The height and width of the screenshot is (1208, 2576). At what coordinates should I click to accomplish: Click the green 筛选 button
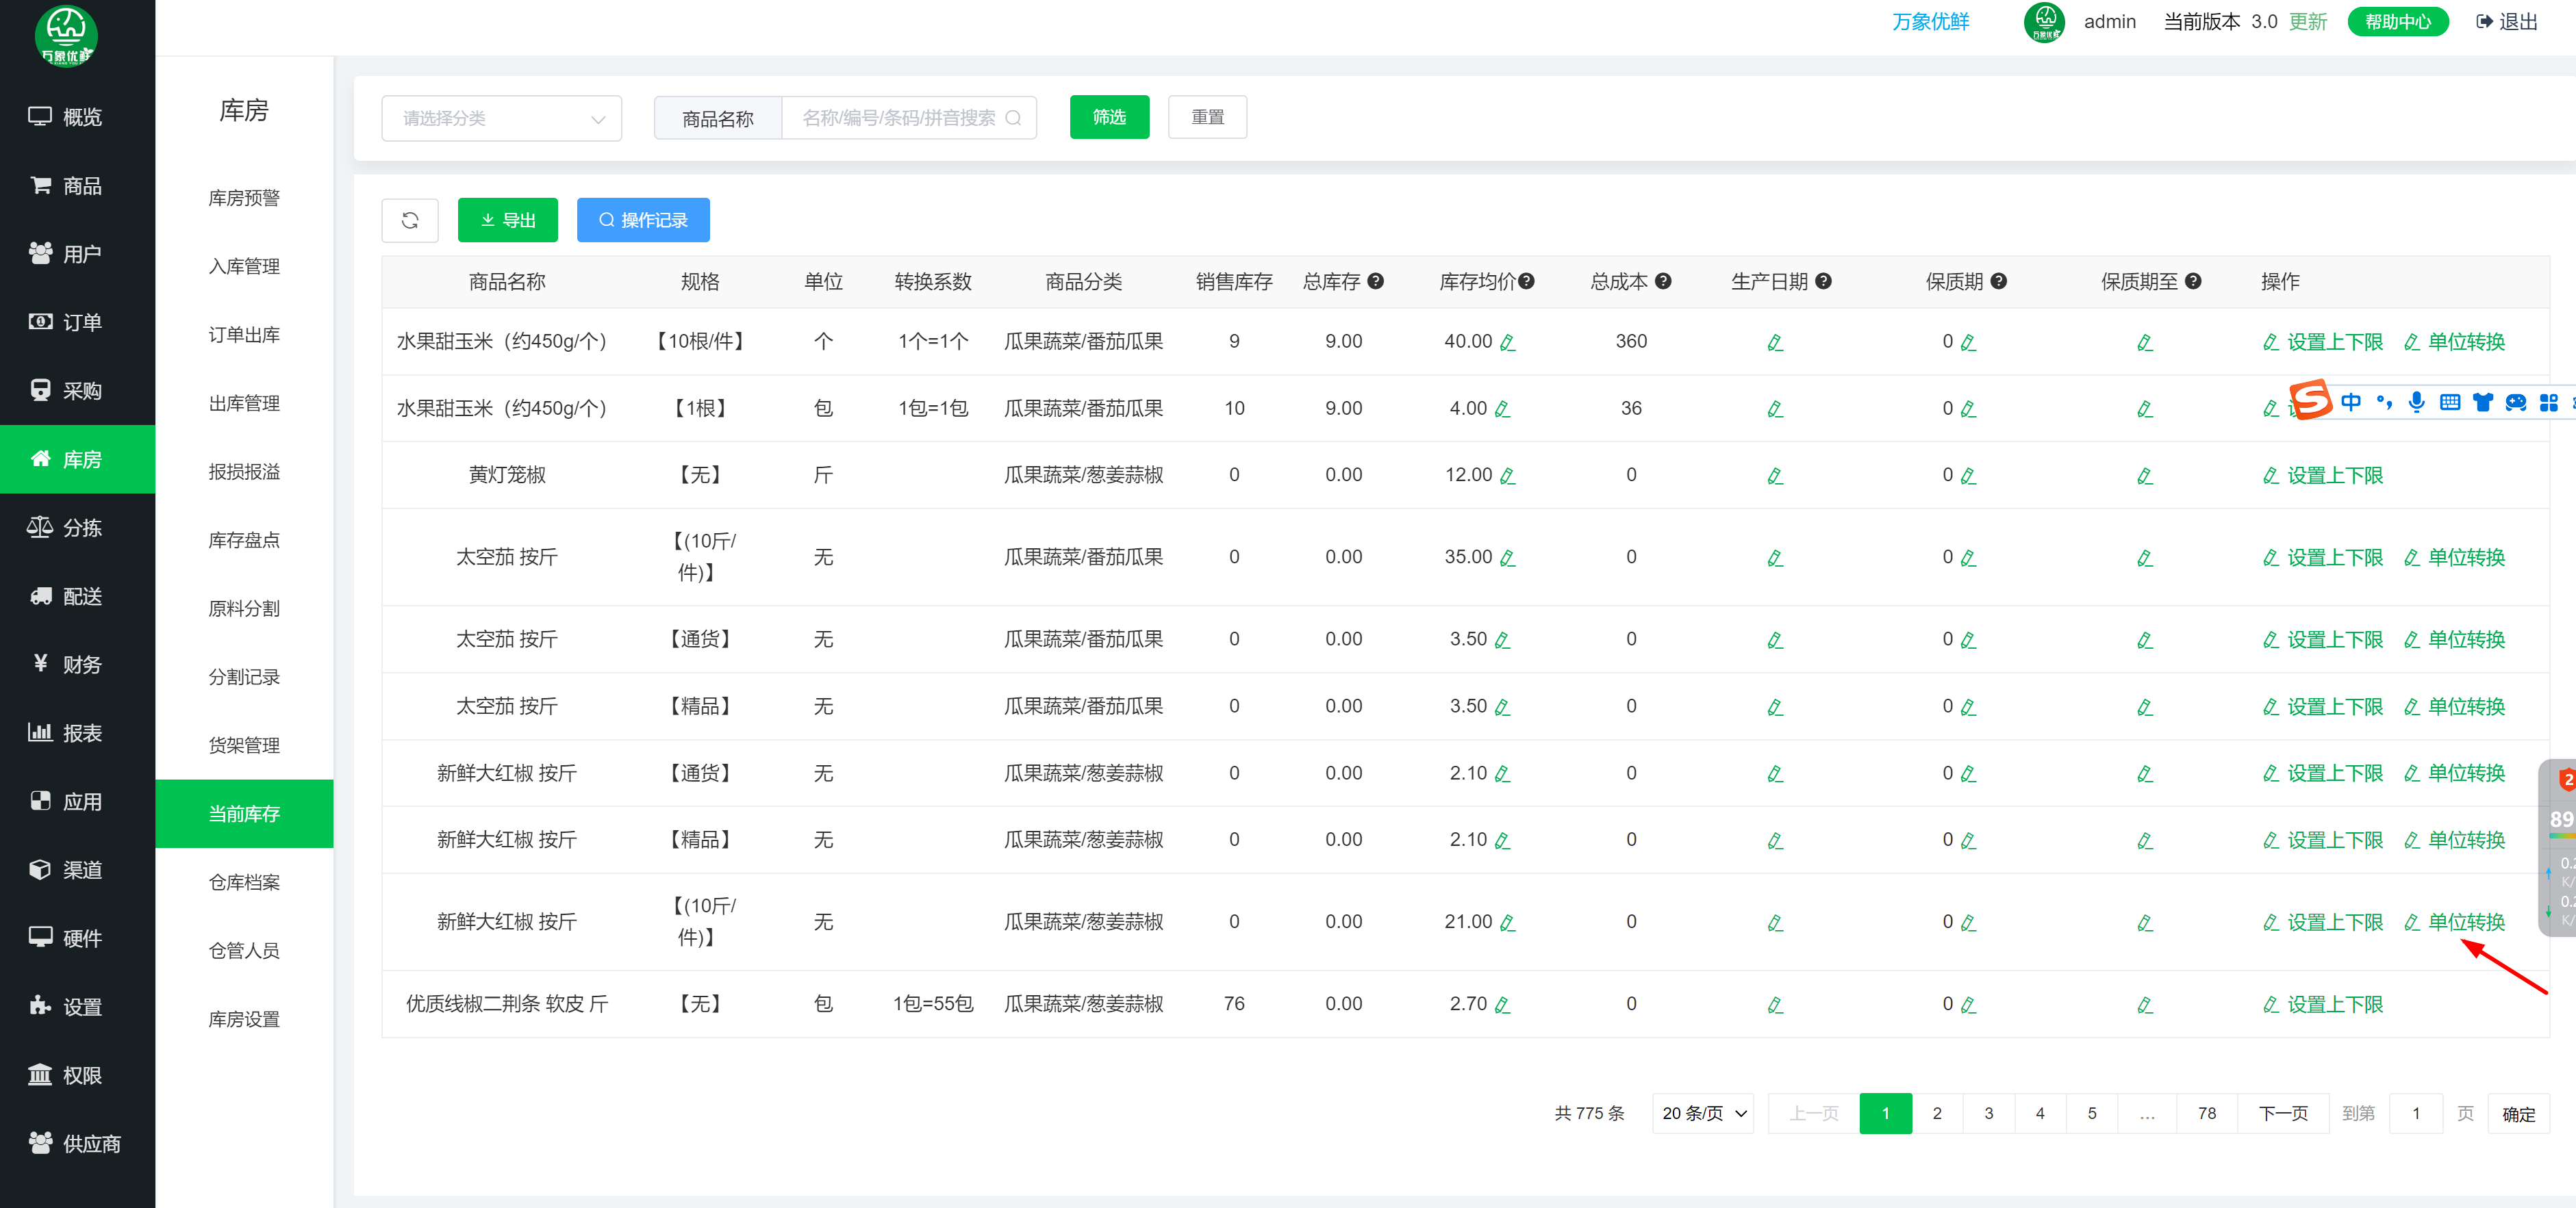tap(1109, 118)
